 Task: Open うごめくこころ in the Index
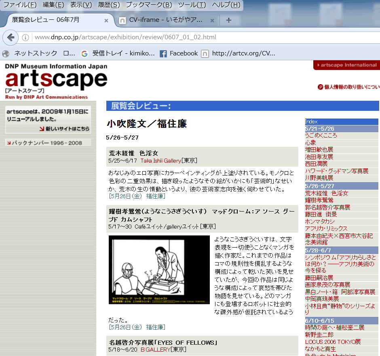[x=321, y=135]
